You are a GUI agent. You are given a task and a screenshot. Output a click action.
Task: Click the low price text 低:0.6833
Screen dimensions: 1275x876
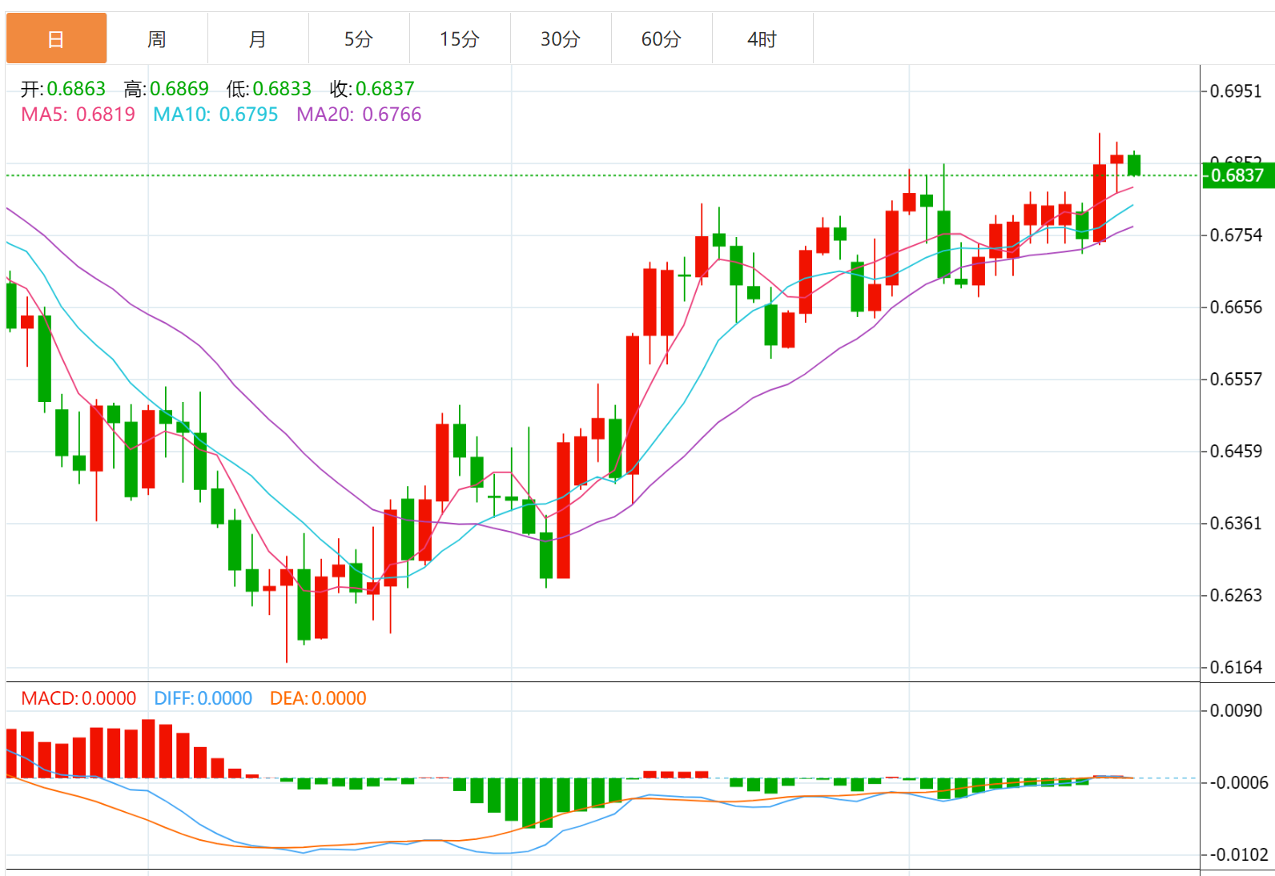tap(269, 89)
